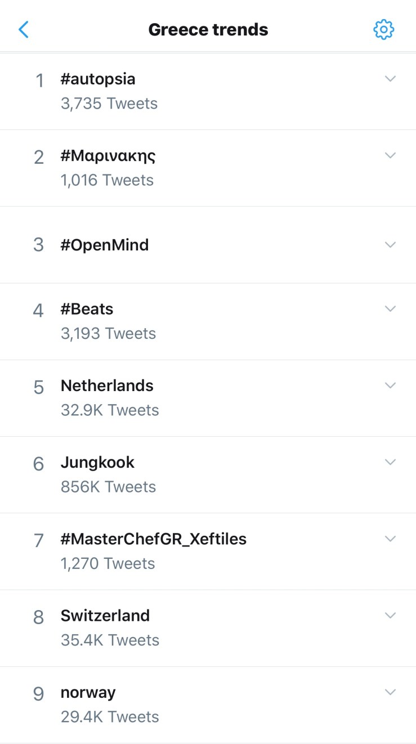This screenshot has height=744, width=416.
Task: Select #MasterChefGR_Xeftiles trend
Action: (x=154, y=539)
